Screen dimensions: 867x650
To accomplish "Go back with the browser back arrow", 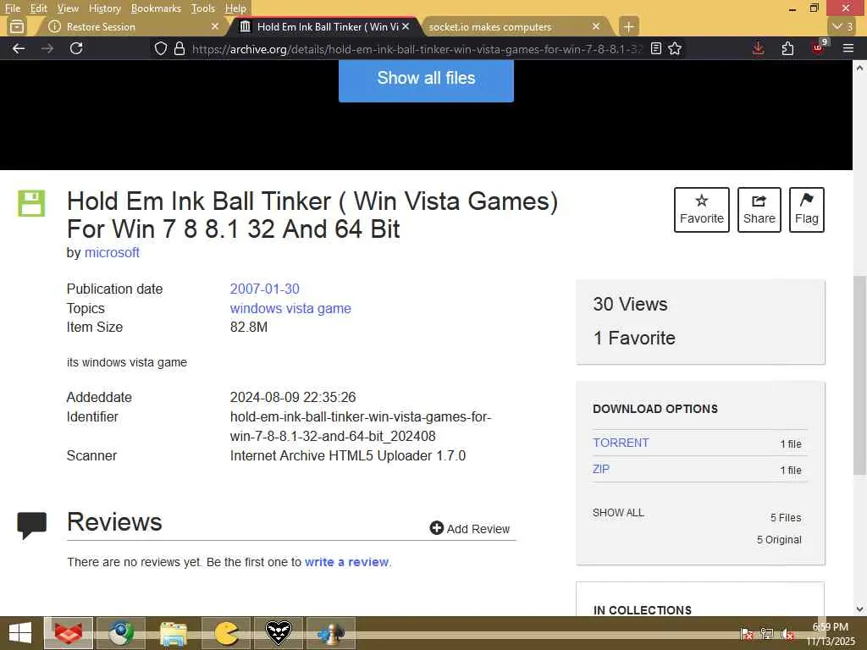I will (x=19, y=48).
